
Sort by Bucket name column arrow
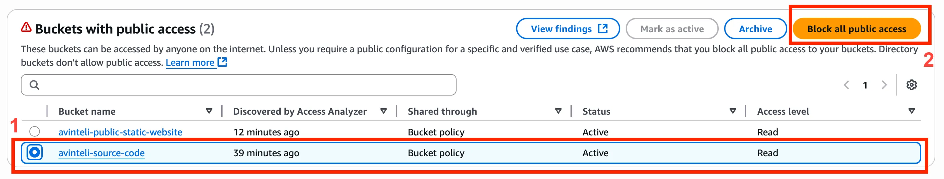click(x=209, y=111)
